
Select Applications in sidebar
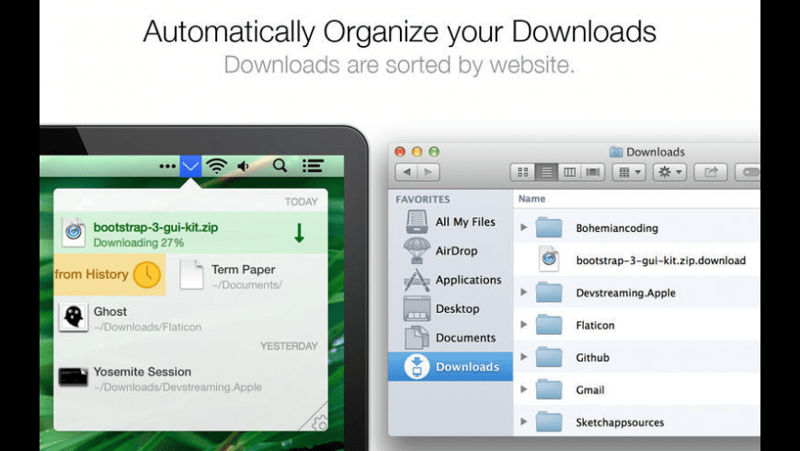(x=451, y=280)
